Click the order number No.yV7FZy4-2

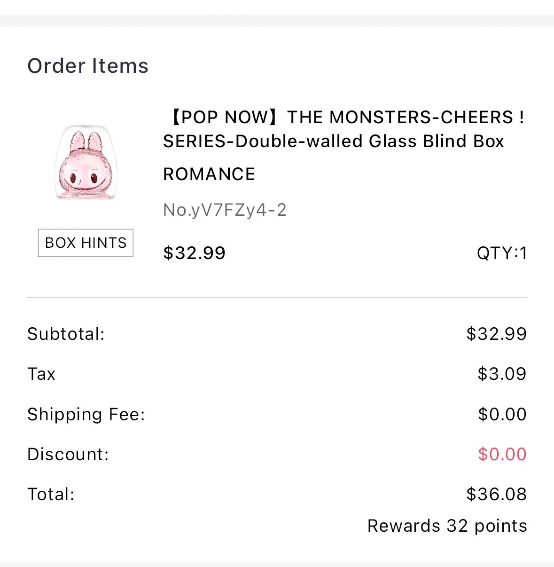pos(225,210)
